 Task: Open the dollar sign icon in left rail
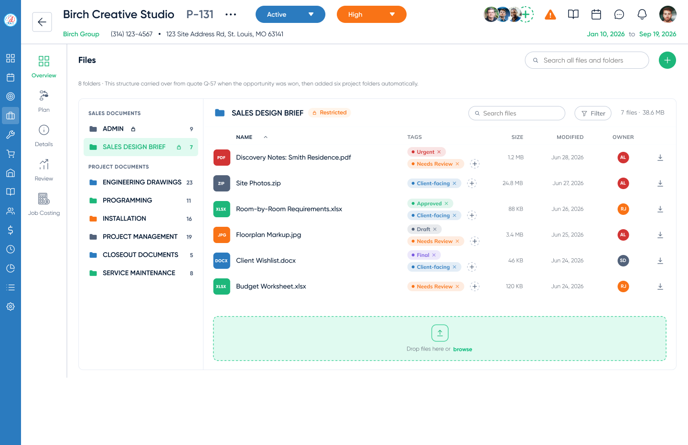tap(11, 230)
